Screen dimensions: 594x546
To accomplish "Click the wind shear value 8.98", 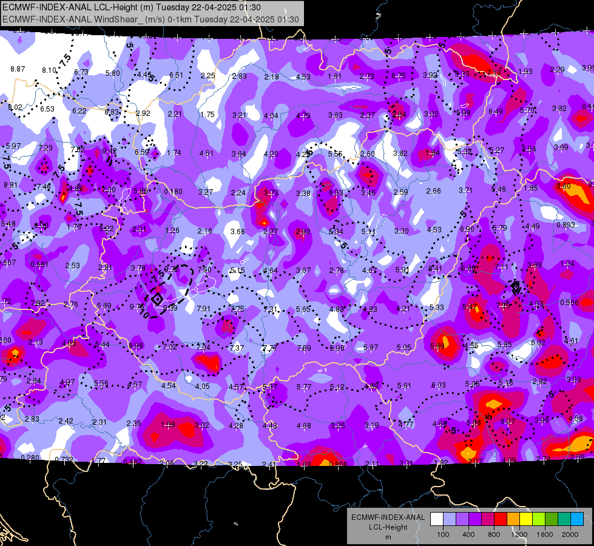I will (136, 345).
